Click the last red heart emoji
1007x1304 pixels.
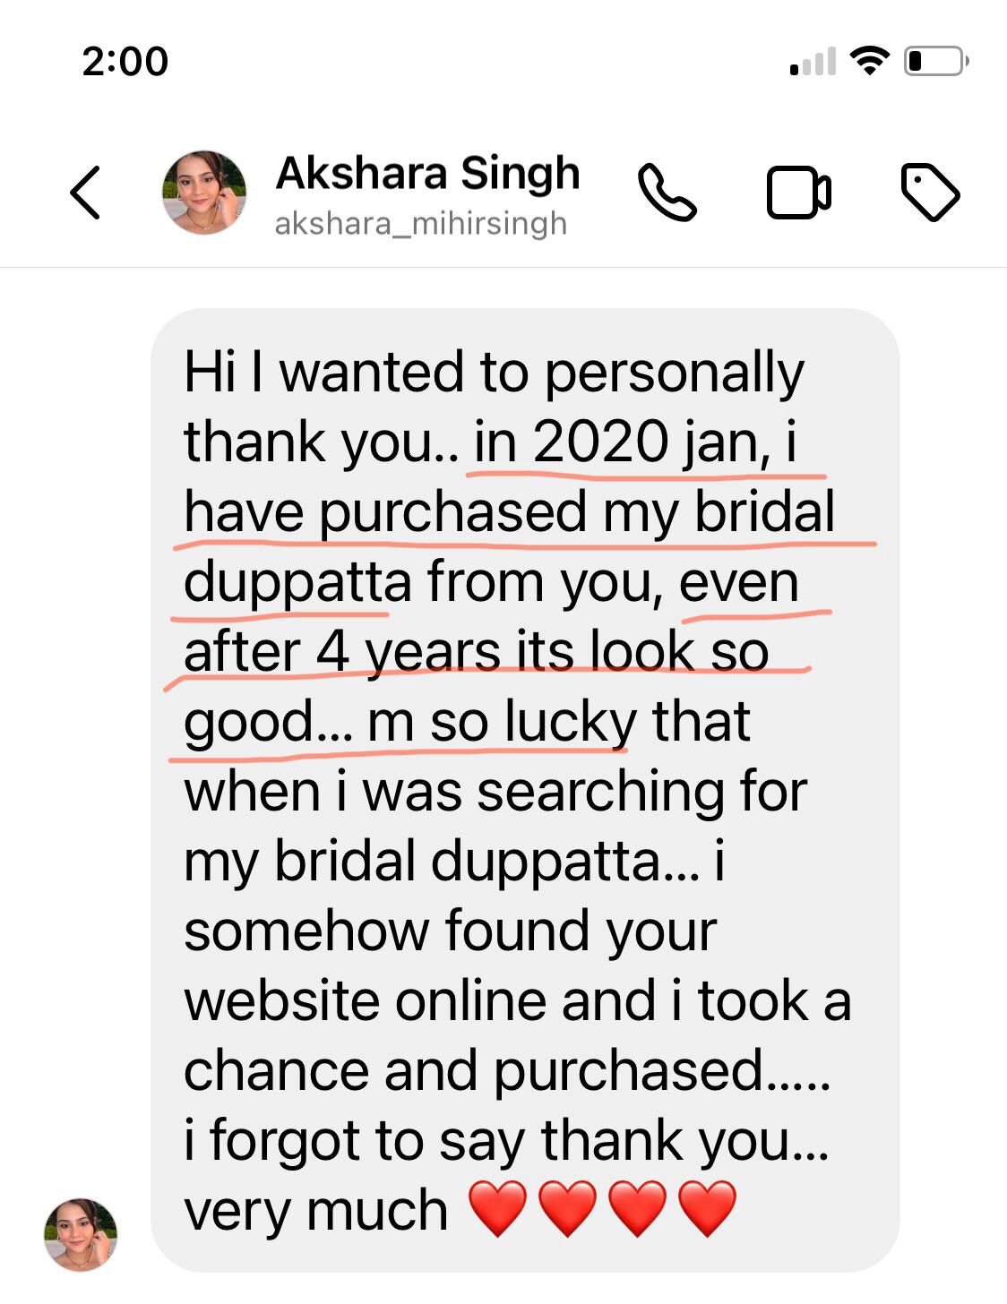[708, 1209]
